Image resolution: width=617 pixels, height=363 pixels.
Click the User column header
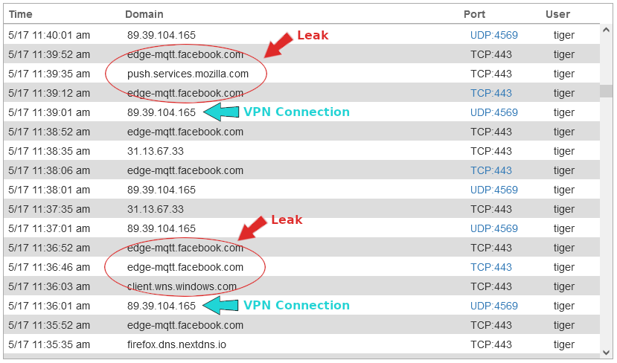click(x=557, y=14)
